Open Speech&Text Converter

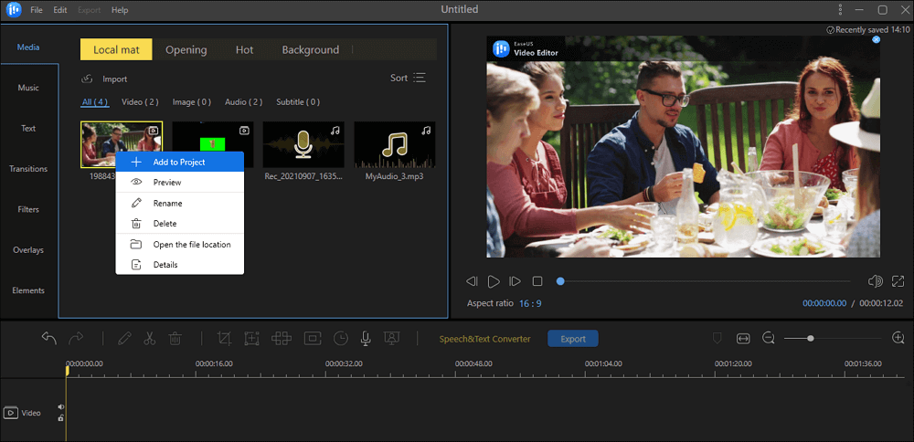pos(485,339)
